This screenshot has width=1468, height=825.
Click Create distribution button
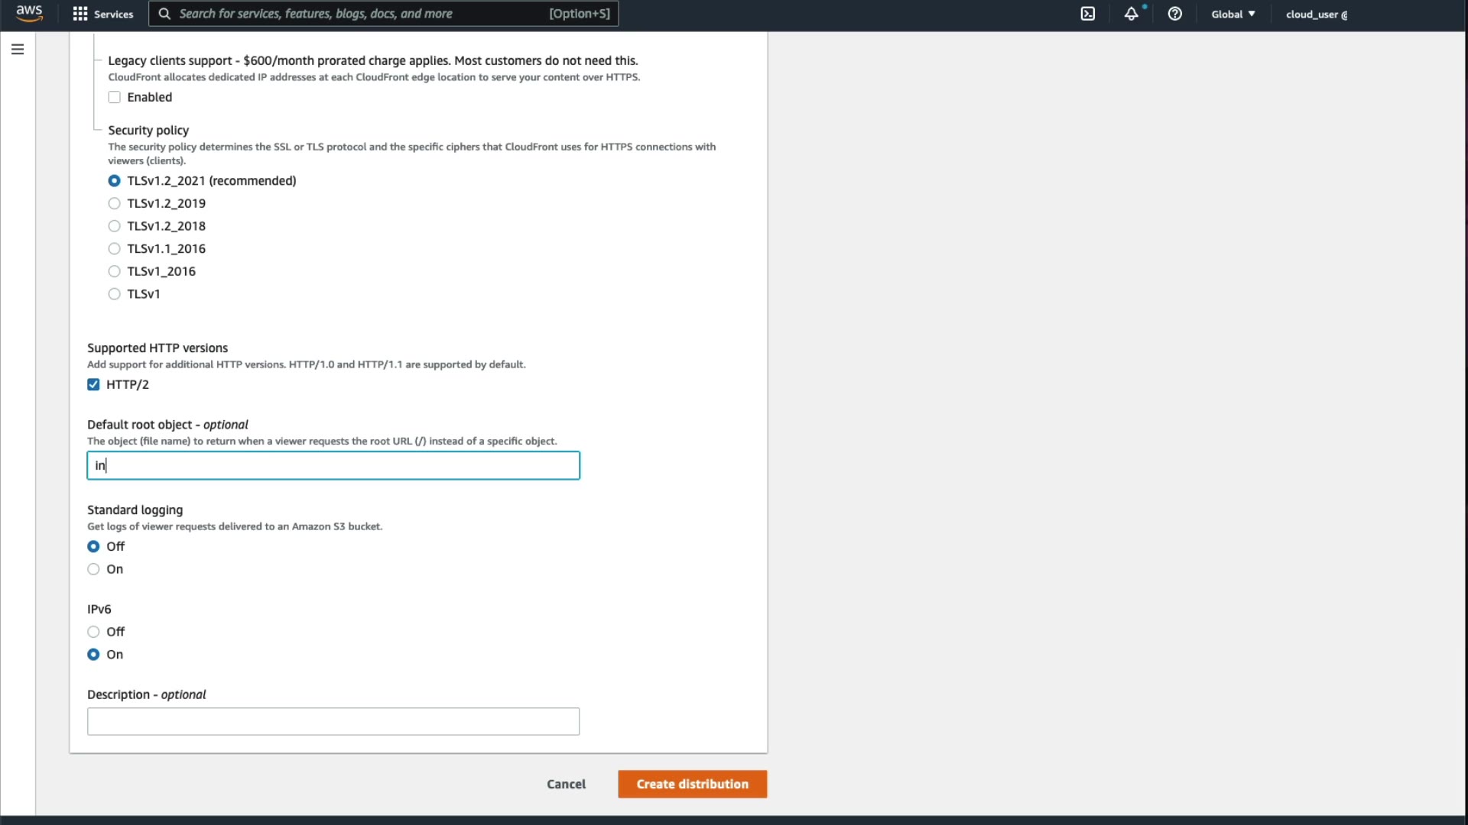tap(692, 784)
